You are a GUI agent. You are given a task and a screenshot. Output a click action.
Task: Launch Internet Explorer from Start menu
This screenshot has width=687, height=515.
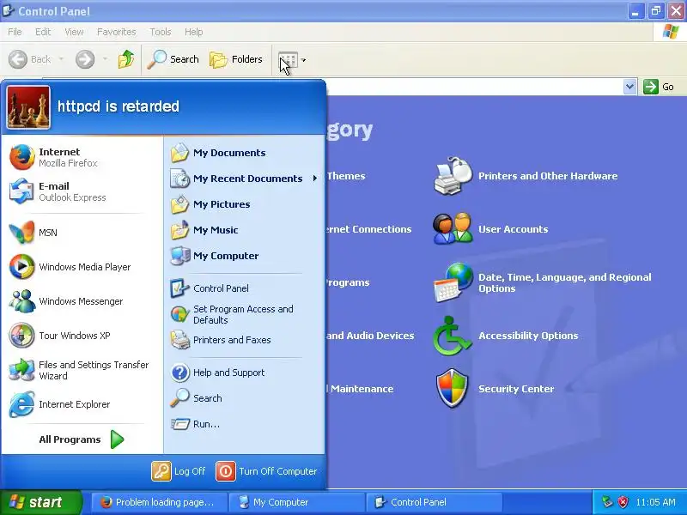(82, 404)
